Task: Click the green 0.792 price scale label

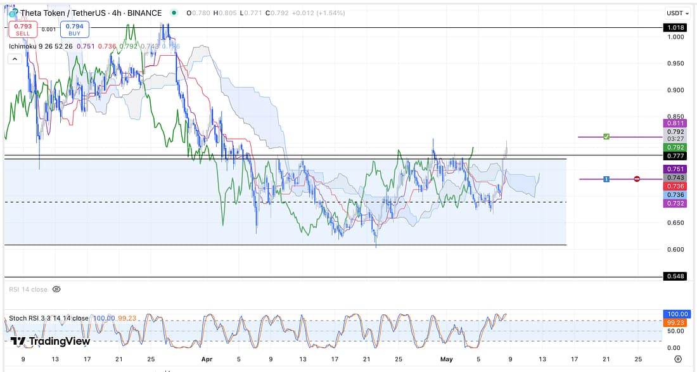Action: tap(675, 147)
